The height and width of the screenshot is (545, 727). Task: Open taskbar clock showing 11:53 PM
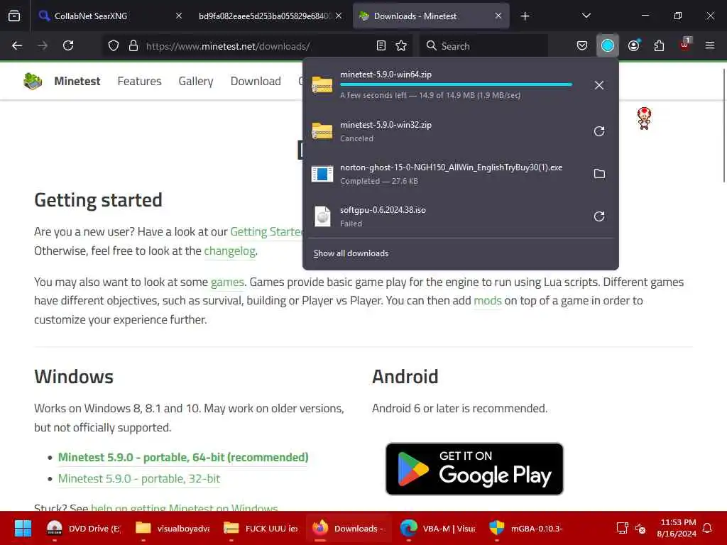(677, 528)
